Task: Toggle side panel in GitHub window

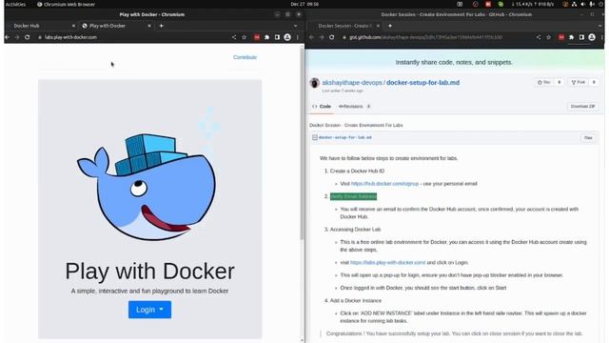Action: click(581, 37)
